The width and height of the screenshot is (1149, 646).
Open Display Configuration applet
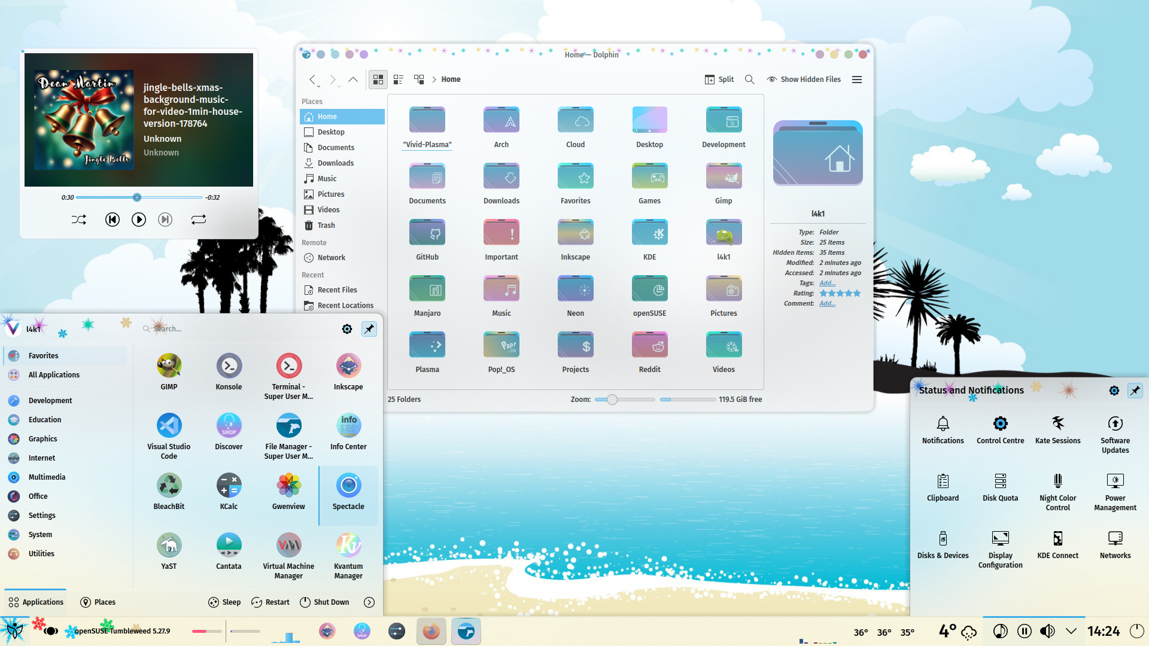(x=1000, y=550)
